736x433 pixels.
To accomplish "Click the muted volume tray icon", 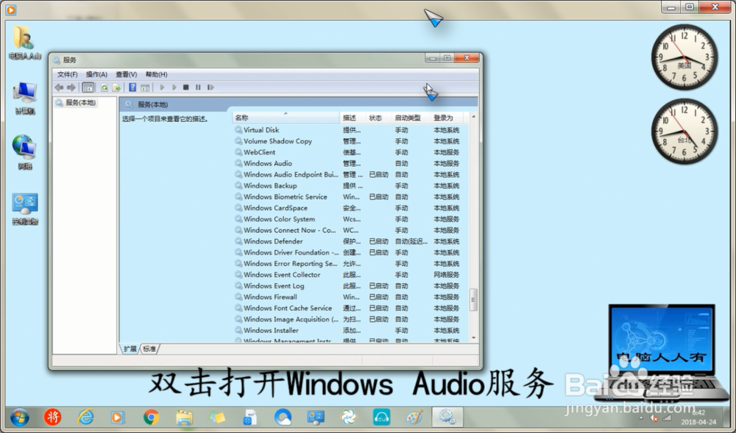I will 654,418.
